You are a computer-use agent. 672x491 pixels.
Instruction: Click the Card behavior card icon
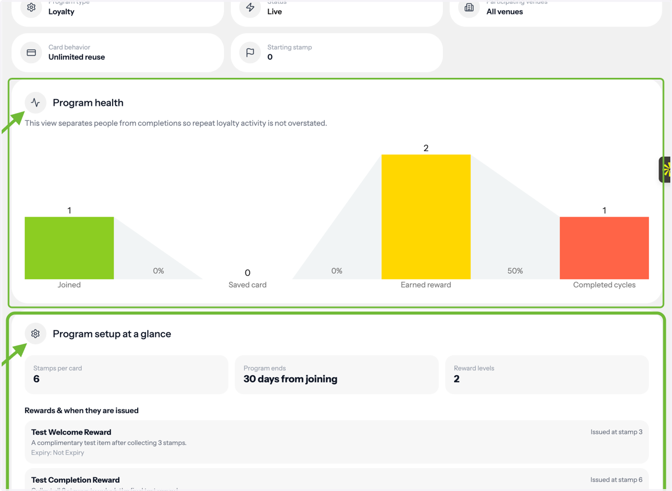(x=31, y=53)
